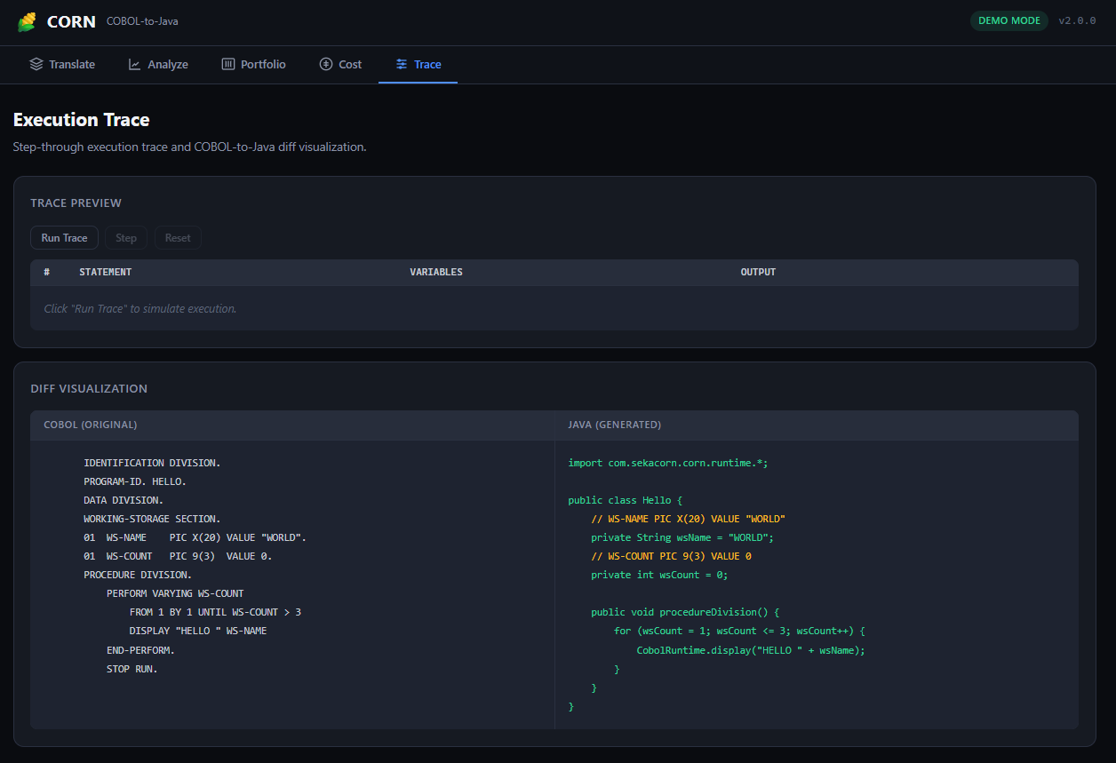Click the Translate tab's layers icon
This screenshot has height=763, width=1116.
coord(36,64)
